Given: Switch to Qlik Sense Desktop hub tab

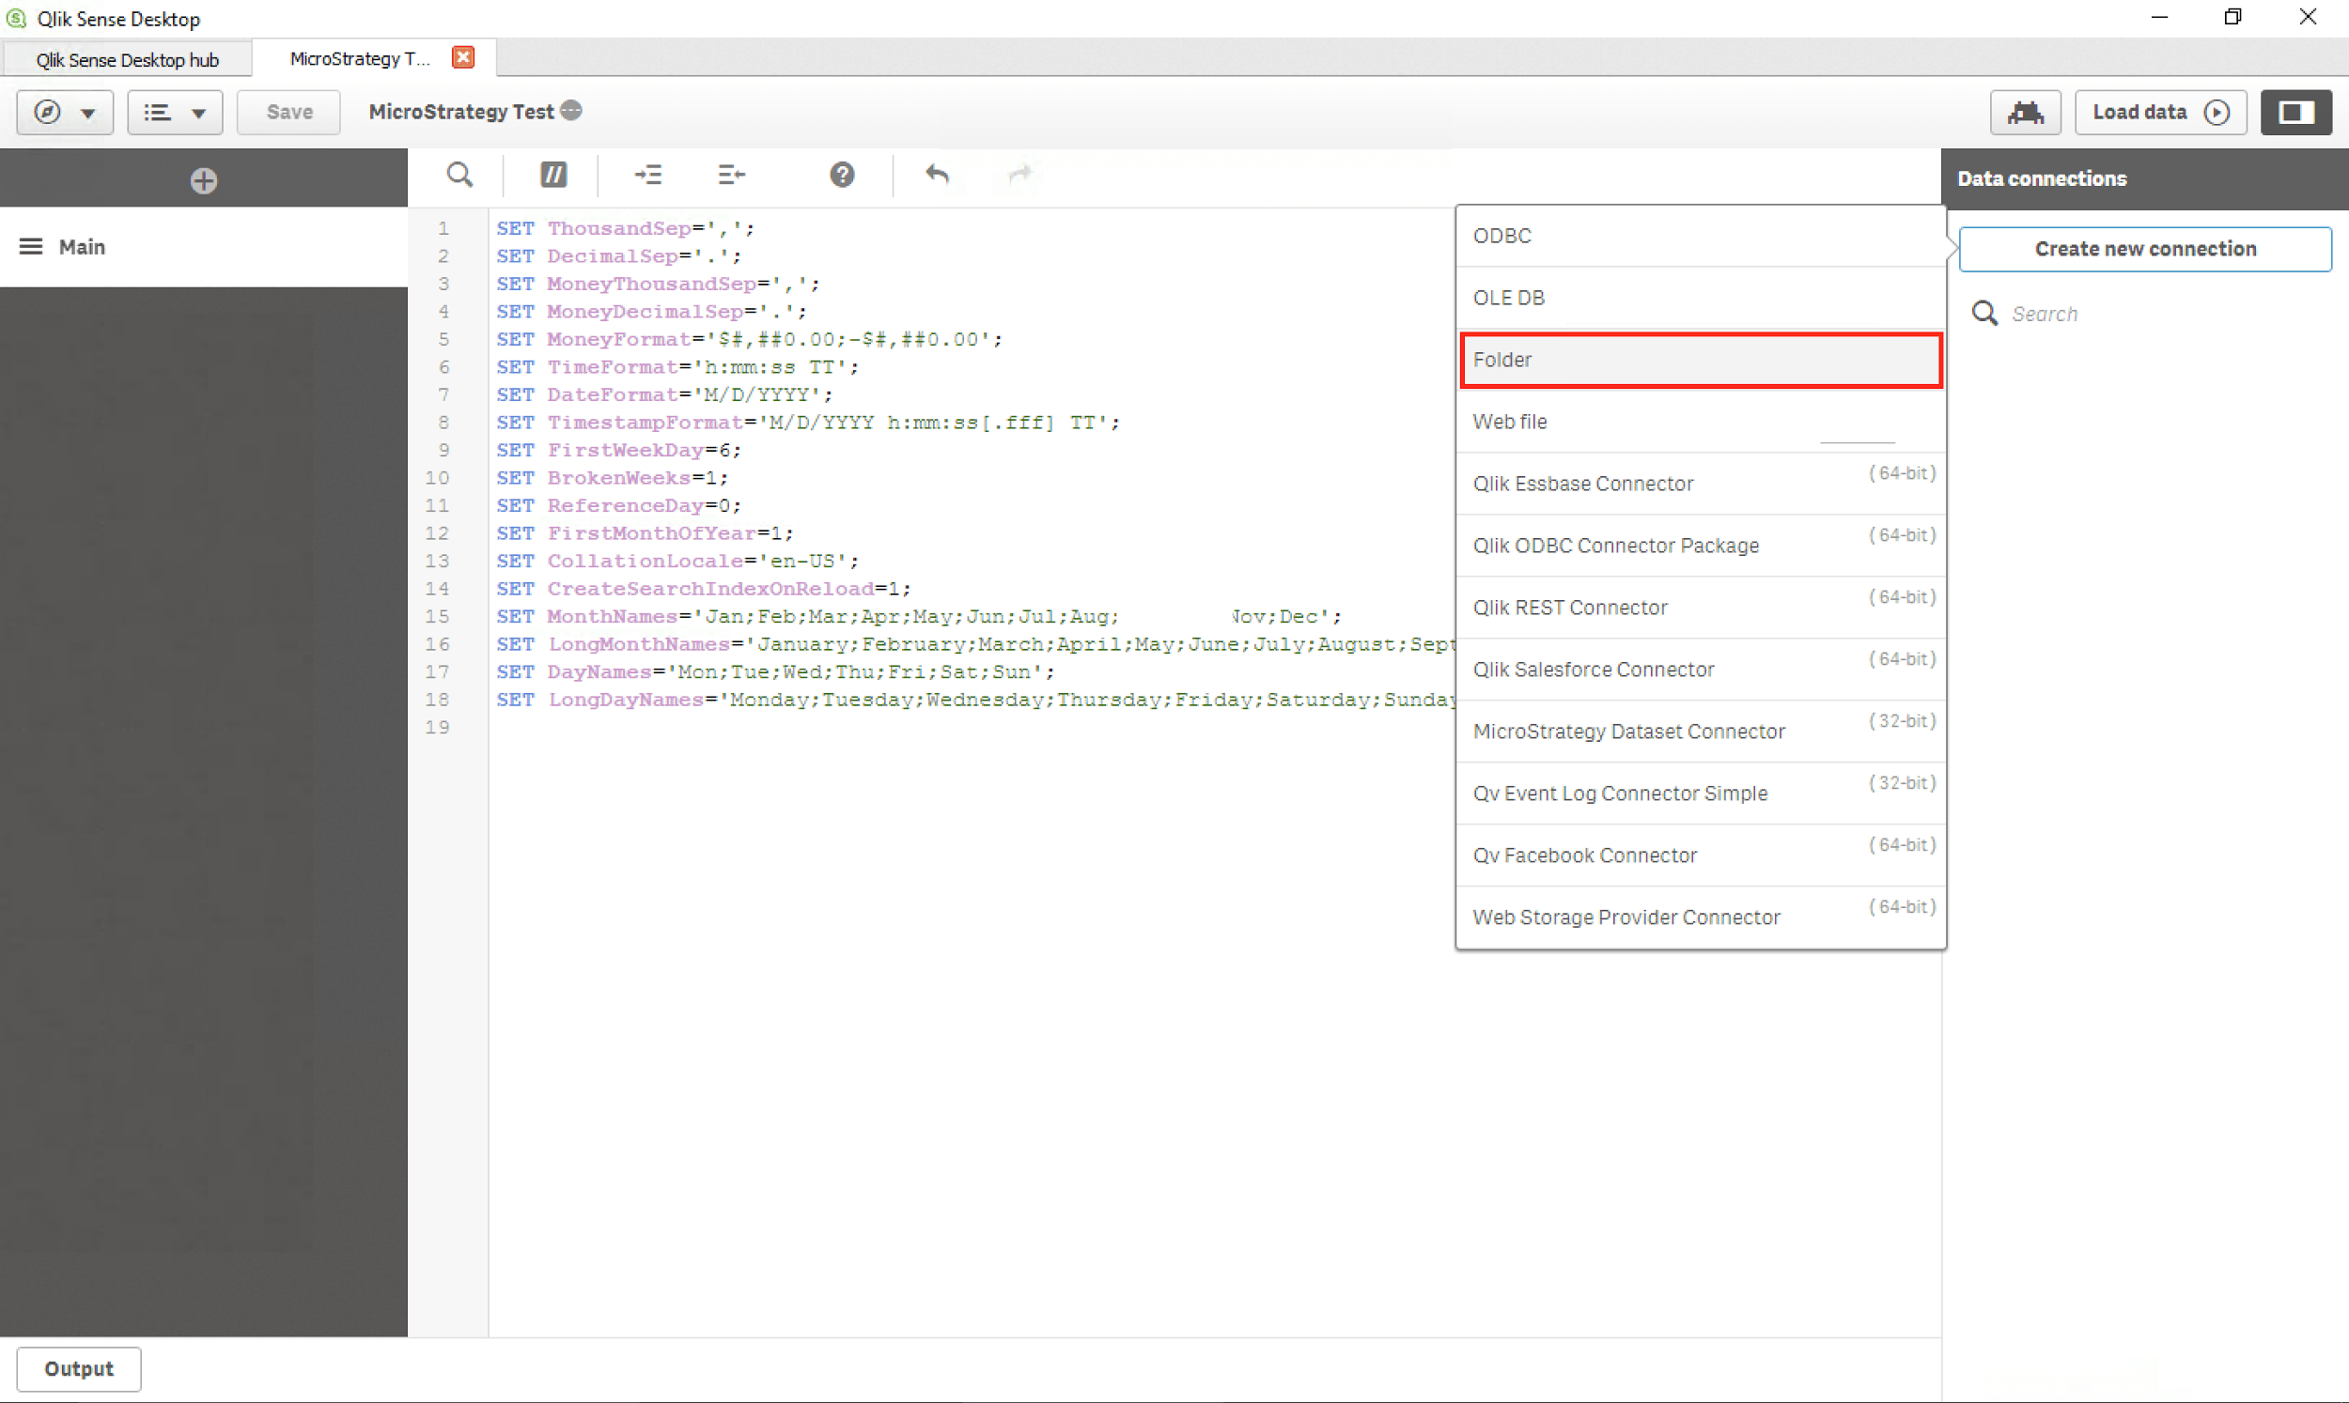Looking at the screenshot, I should 128,59.
